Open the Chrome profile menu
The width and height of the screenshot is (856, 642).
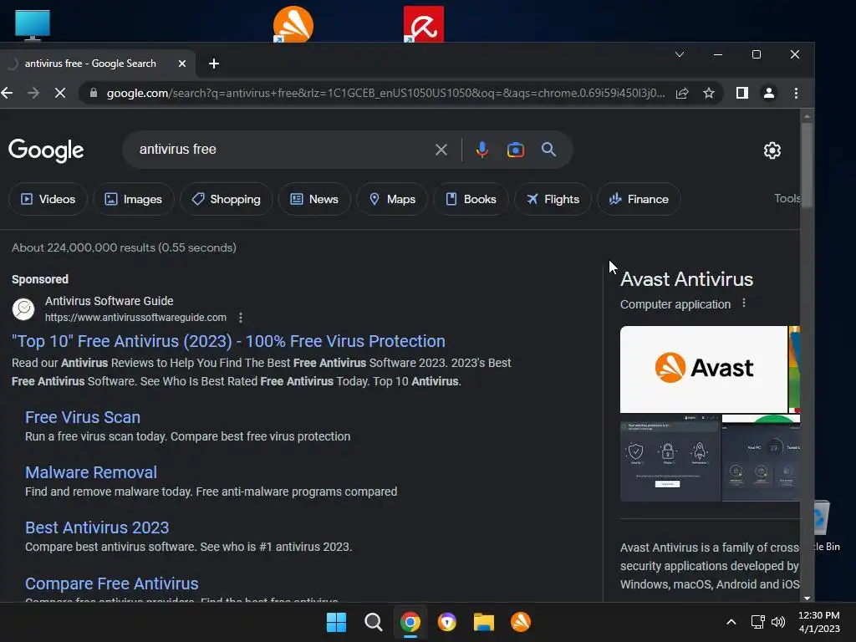[x=769, y=93]
